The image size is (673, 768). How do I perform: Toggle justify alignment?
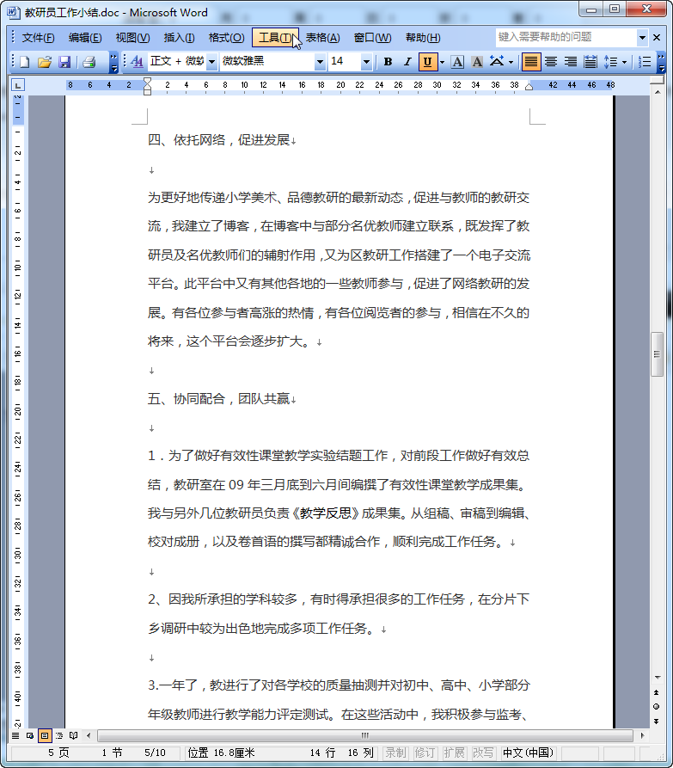coord(531,62)
